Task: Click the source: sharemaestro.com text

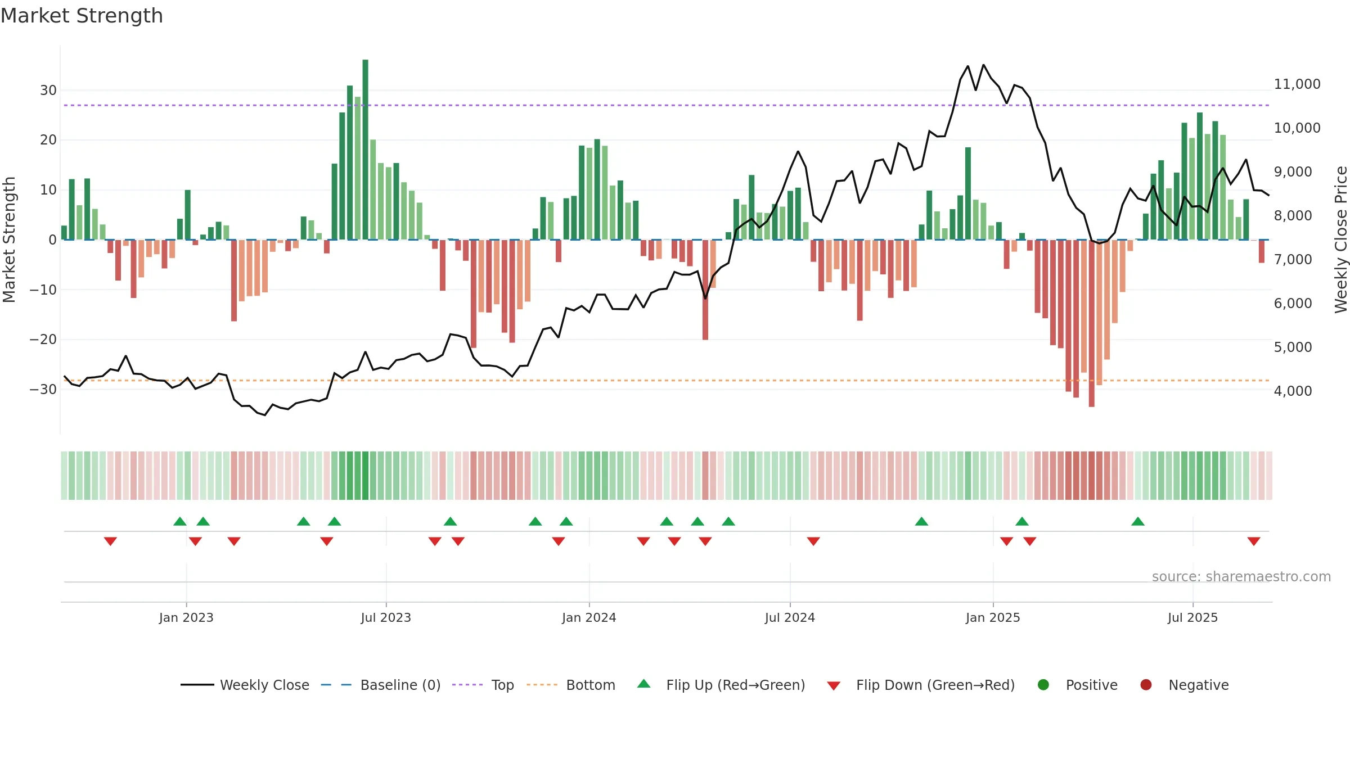Action: (1241, 576)
